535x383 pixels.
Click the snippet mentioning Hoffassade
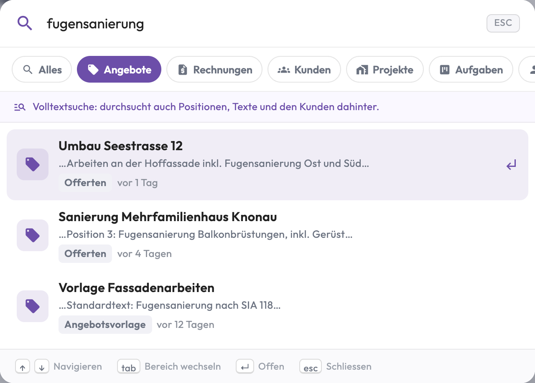tap(214, 164)
